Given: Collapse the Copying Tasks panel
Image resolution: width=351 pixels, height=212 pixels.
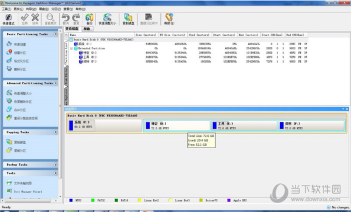Looking at the screenshot, I should pyautogui.click(x=56, y=132).
